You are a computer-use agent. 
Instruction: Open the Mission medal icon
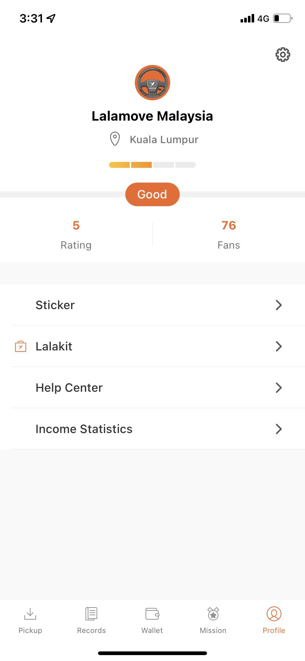pyautogui.click(x=213, y=614)
